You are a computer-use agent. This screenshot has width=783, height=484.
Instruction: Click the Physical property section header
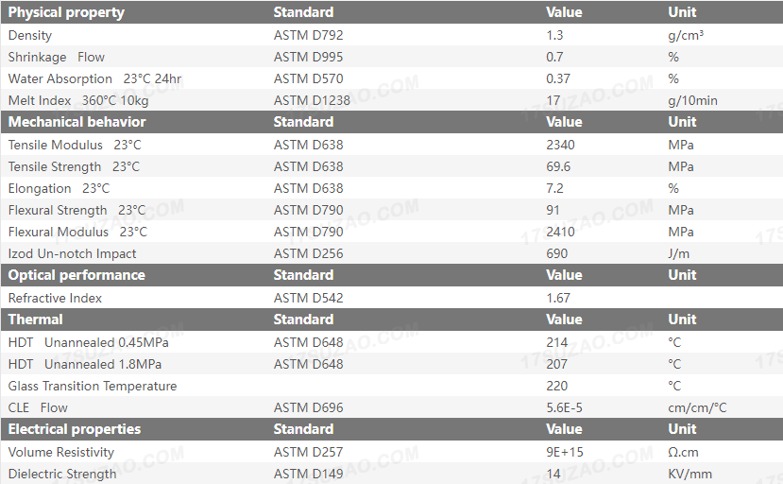pyautogui.click(x=66, y=12)
